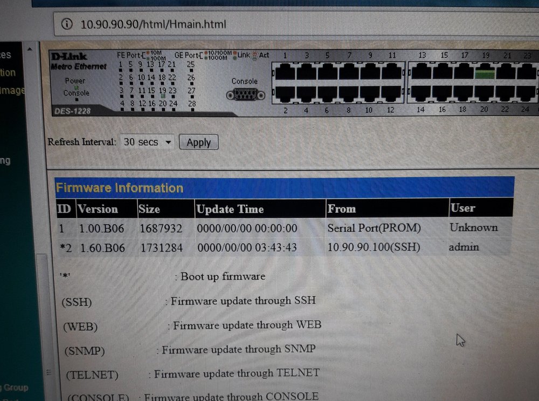This screenshot has width=539, height=401.
Task: Open the 'Group' item in left menu
Action: [x=16, y=388]
